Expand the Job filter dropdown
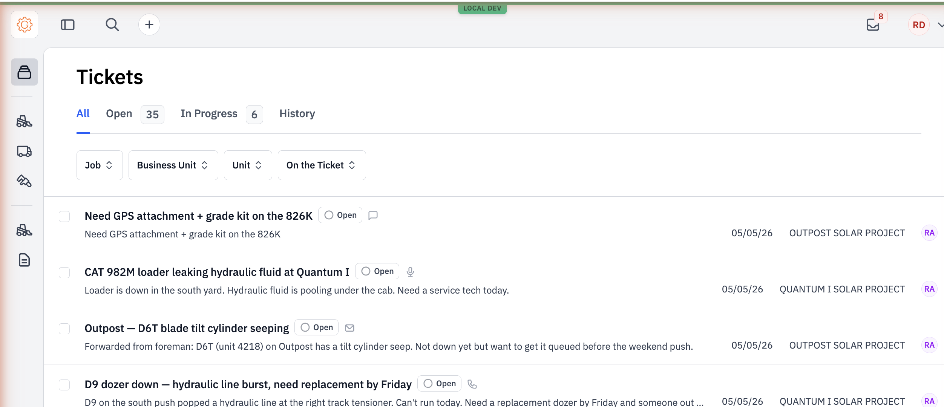The height and width of the screenshot is (407, 944). (100, 165)
